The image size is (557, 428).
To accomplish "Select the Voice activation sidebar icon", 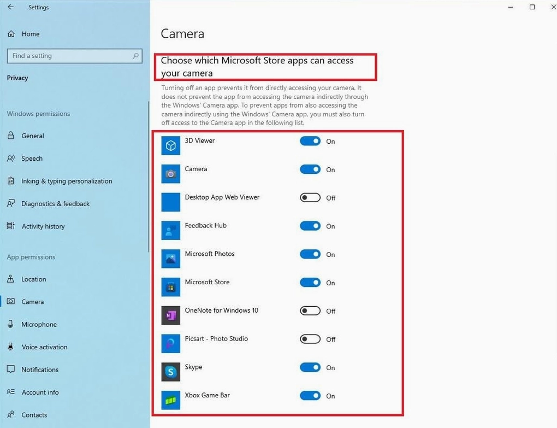I will pyautogui.click(x=11, y=347).
